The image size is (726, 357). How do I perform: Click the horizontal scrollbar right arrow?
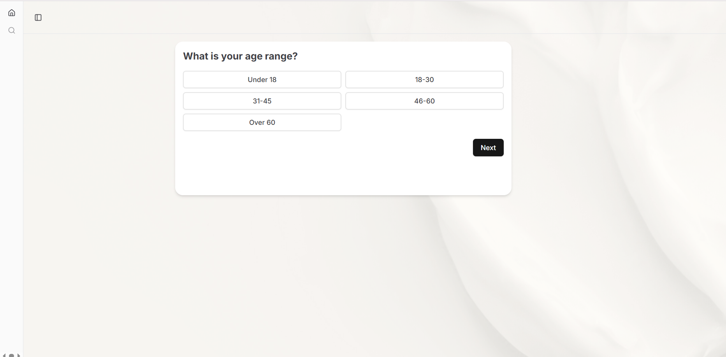click(x=19, y=355)
